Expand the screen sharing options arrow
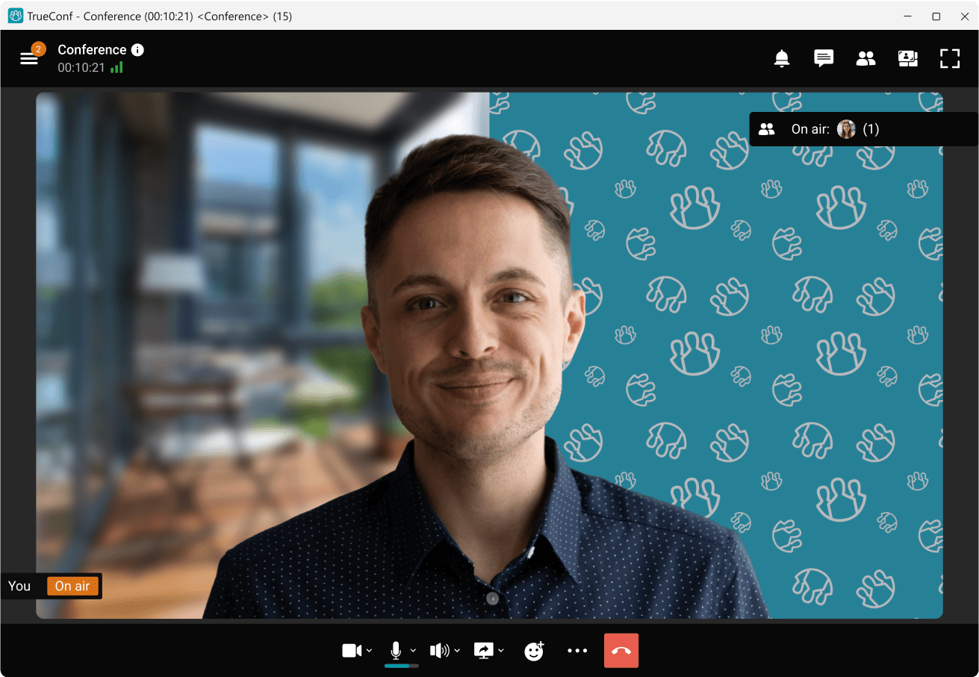This screenshot has height=677, width=979. [501, 651]
